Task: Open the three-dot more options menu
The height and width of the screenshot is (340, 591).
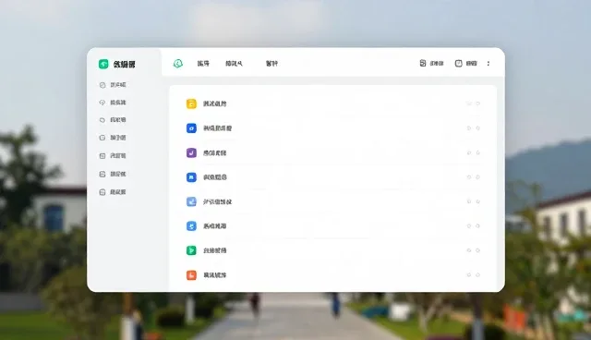Action: (488, 64)
